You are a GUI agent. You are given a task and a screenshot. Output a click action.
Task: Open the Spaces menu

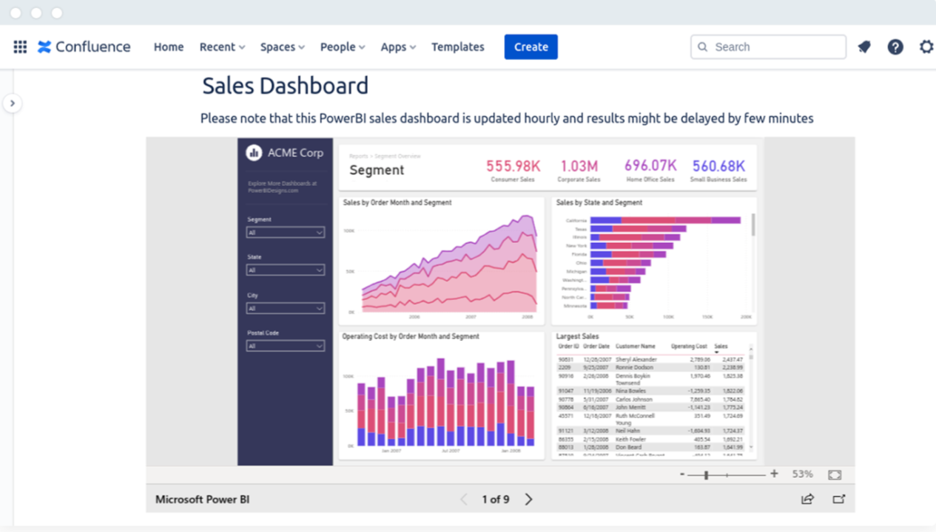tap(282, 47)
